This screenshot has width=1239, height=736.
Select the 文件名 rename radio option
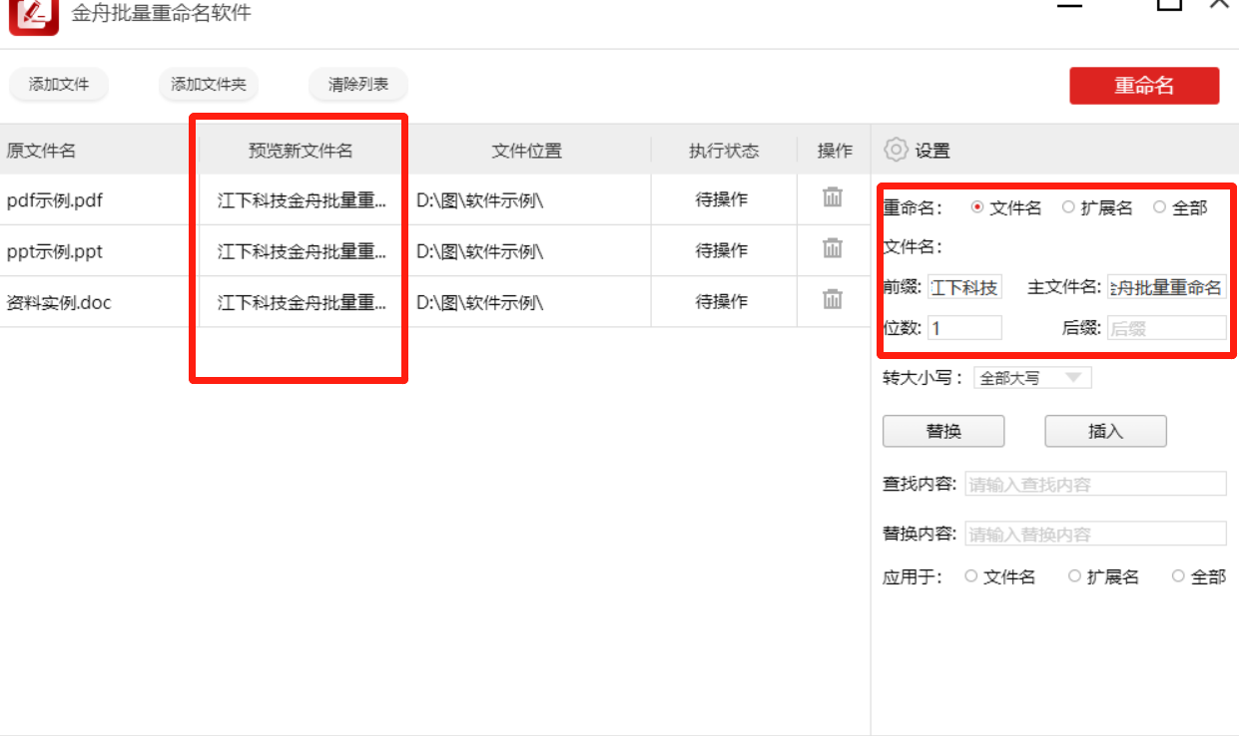coord(976,207)
